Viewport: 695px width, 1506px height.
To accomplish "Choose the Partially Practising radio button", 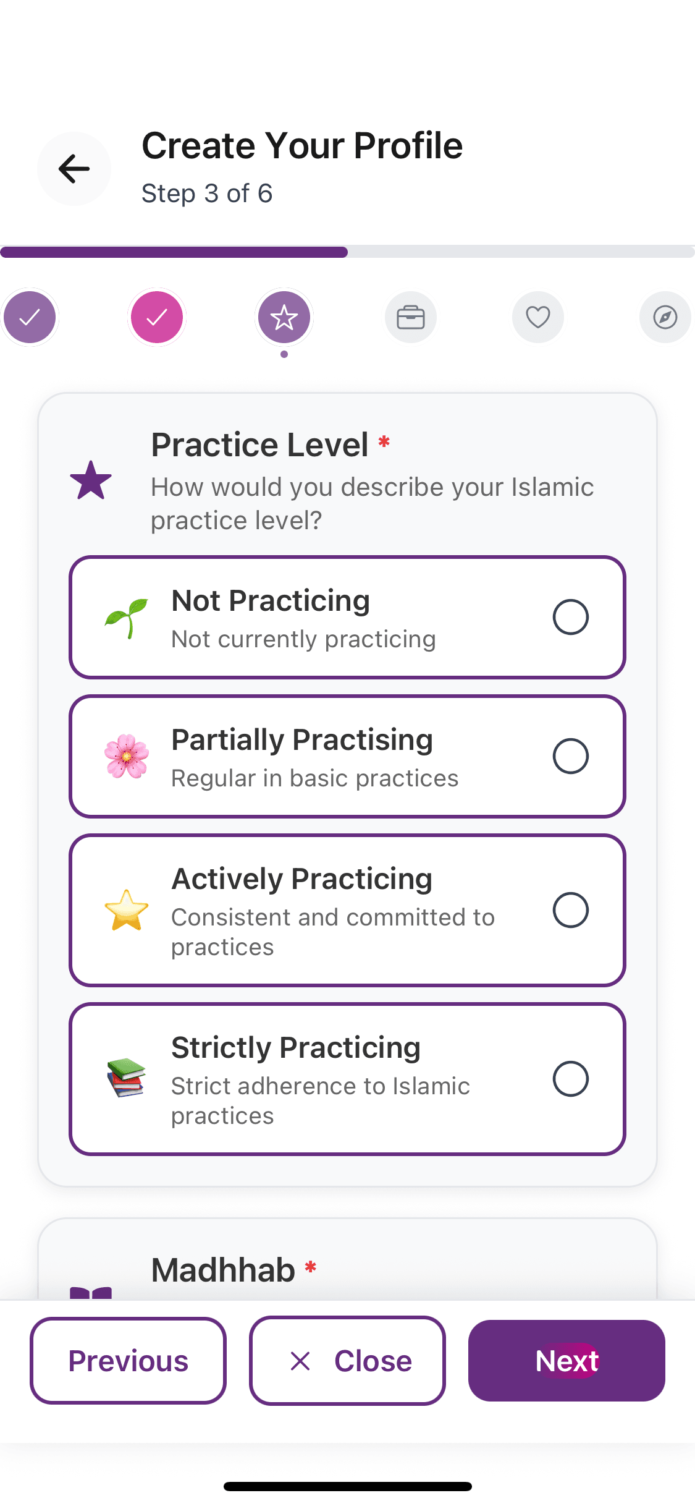I will click(x=570, y=756).
